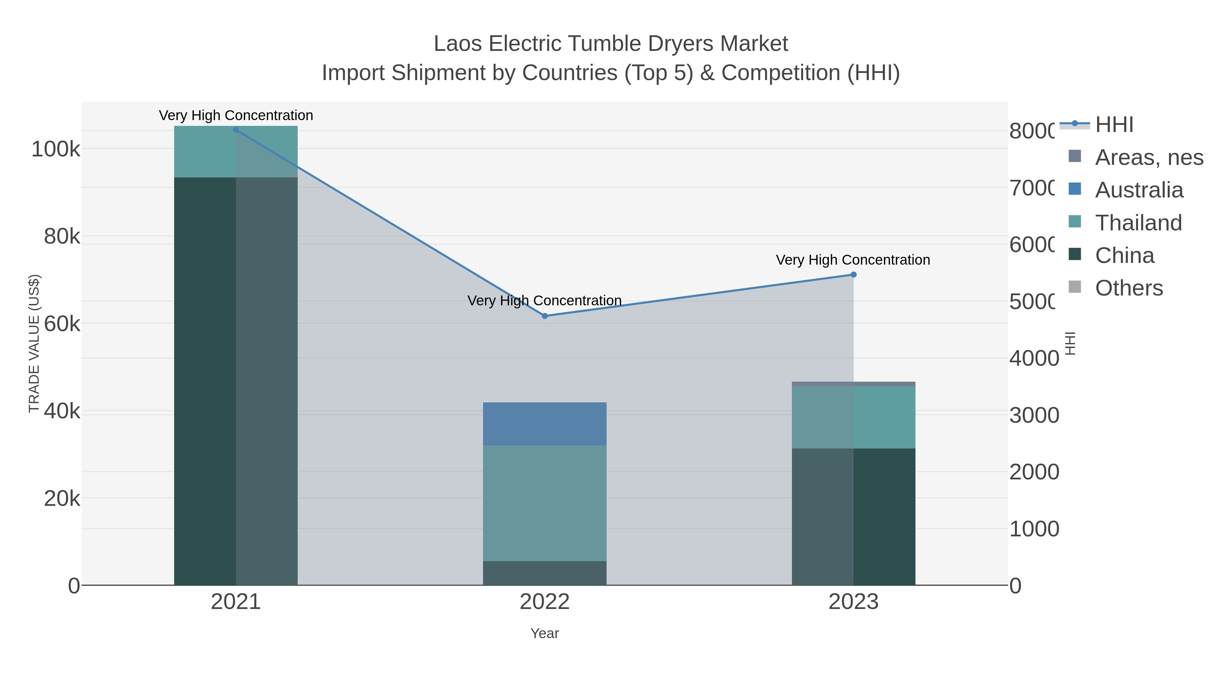Image resolution: width=1222 pixels, height=687 pixels.
Task: Click the Import Shipment by Countries subtitle
Action: 611,73
